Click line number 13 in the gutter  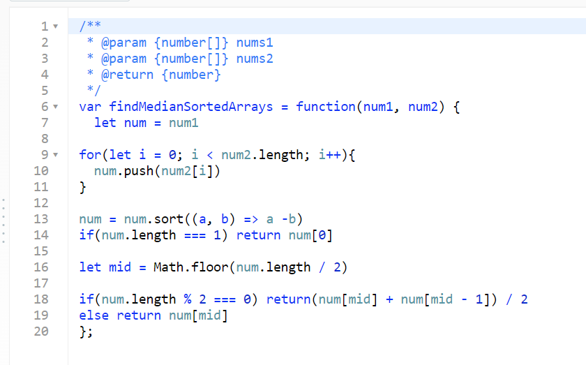41,218
